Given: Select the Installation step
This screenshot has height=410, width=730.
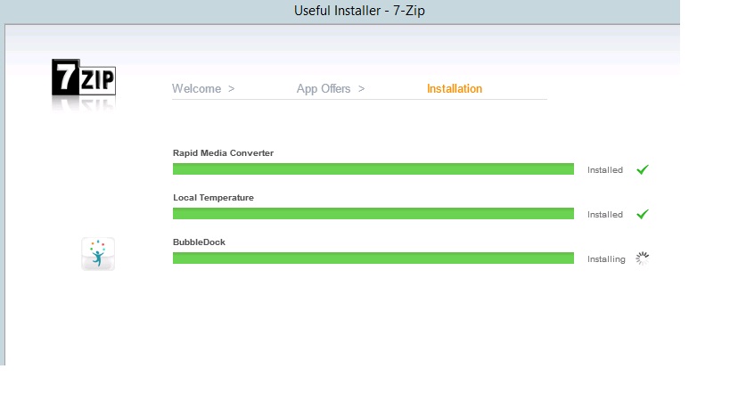Looking at the screenshot, I should click(455, 89).
